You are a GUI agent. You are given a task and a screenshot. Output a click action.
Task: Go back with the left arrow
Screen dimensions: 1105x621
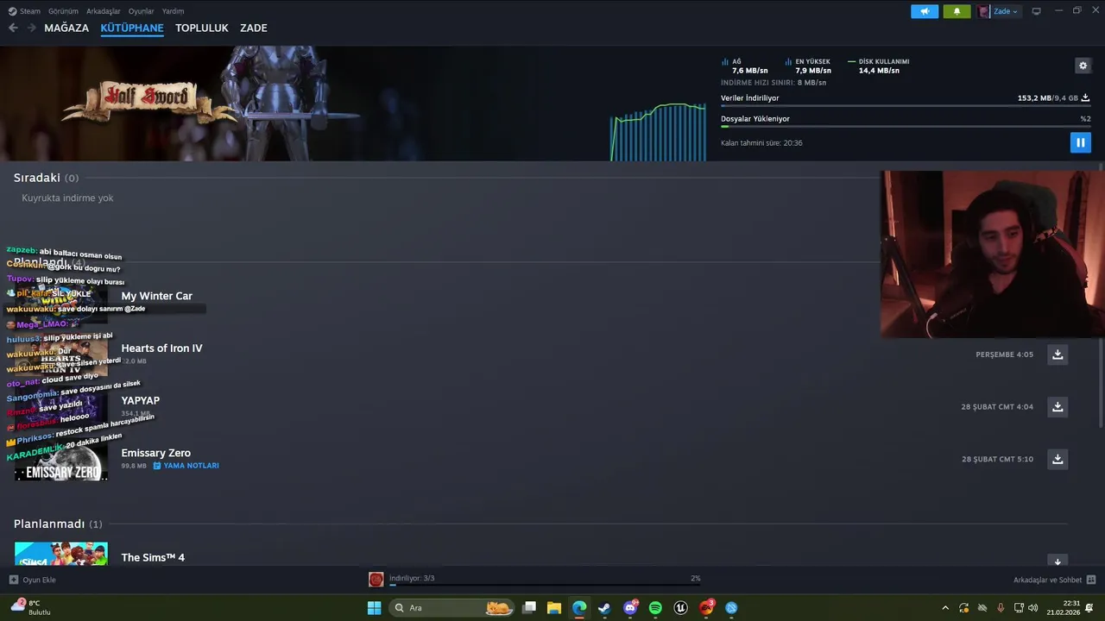(x=13, y=28)
